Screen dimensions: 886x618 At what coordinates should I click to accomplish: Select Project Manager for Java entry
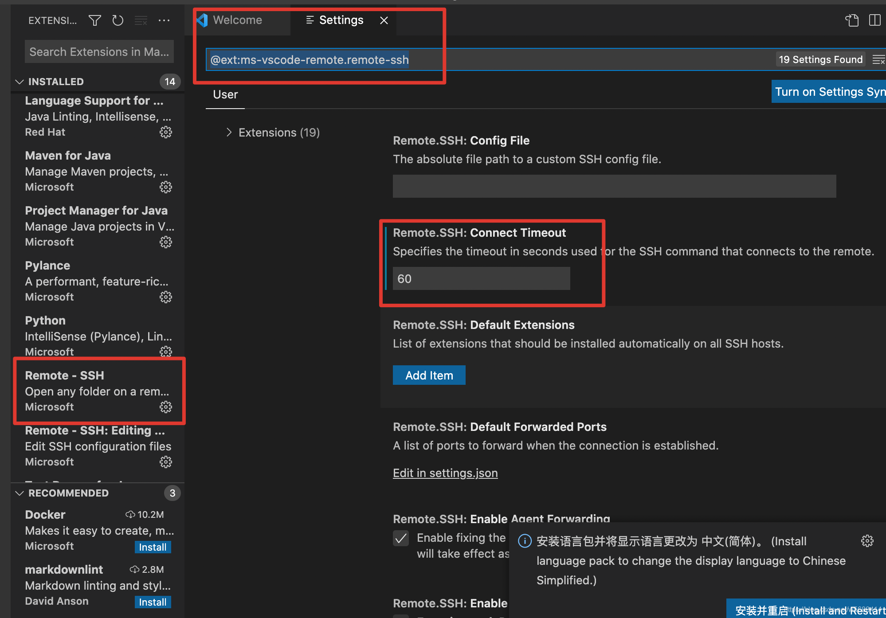coord(98,226)
